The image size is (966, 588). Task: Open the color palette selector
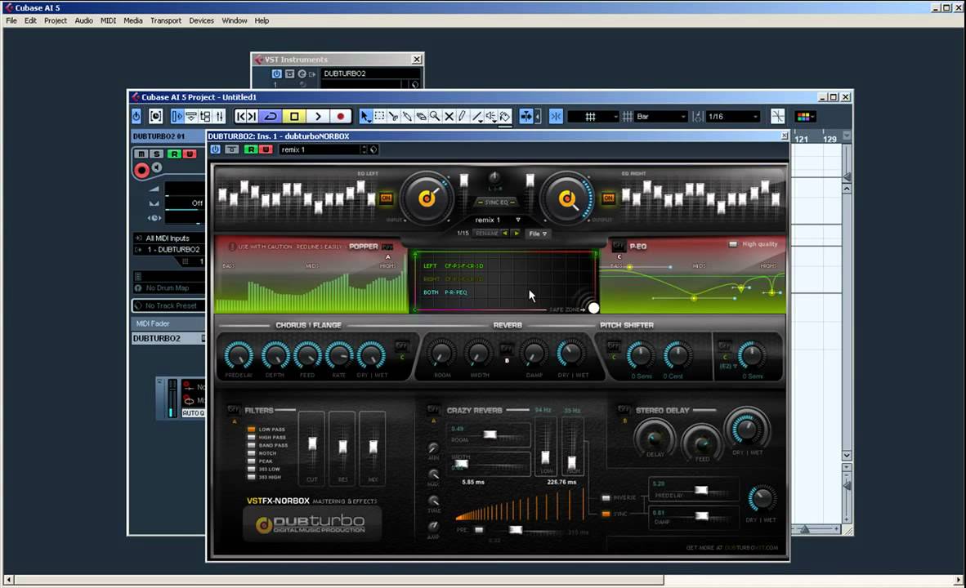click(x=806, y=116)
